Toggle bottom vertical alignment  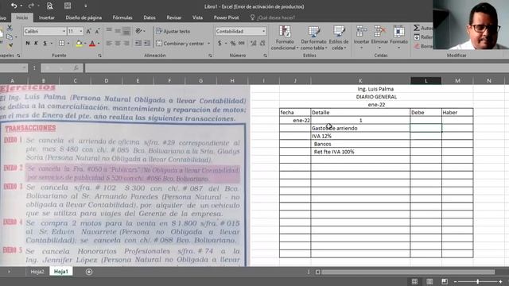(126, 31)
